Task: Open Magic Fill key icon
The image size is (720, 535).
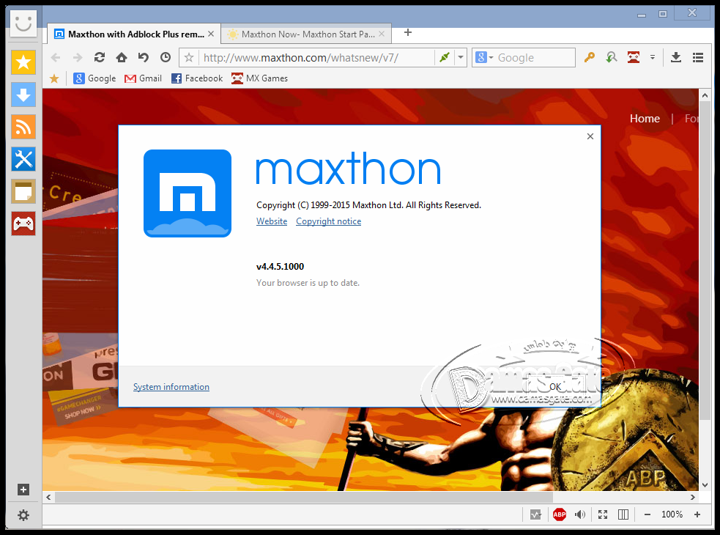Action: click(589, 57)
